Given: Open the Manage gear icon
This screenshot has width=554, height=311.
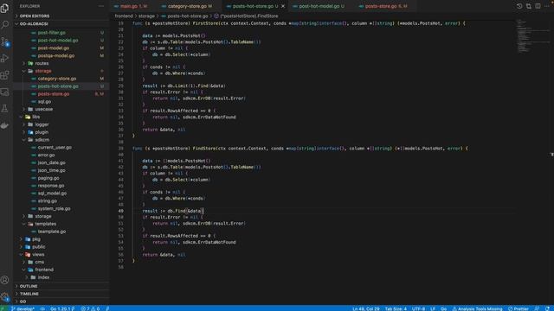Looking at the screenshot, I should point(5,297).
